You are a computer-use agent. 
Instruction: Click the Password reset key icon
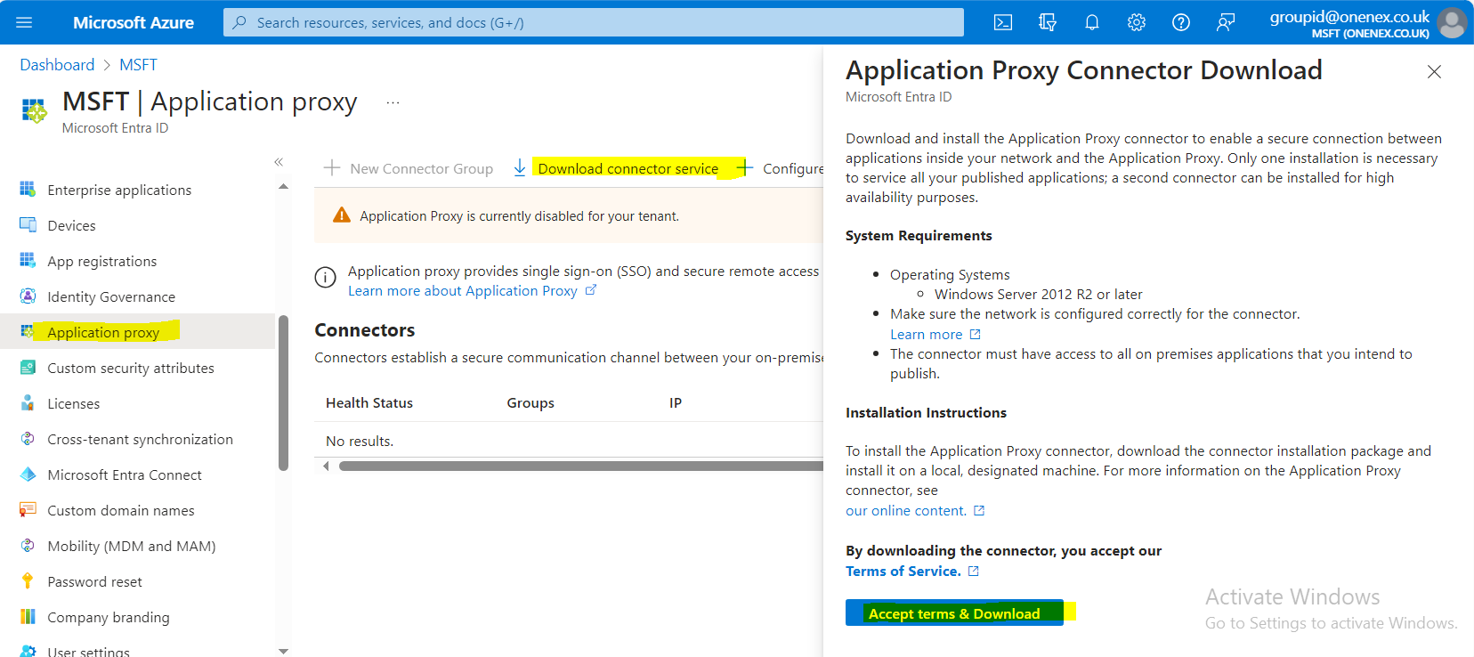click(28, 581)
